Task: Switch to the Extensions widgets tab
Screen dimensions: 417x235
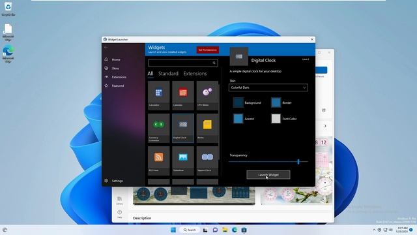Action: [195, 74]
